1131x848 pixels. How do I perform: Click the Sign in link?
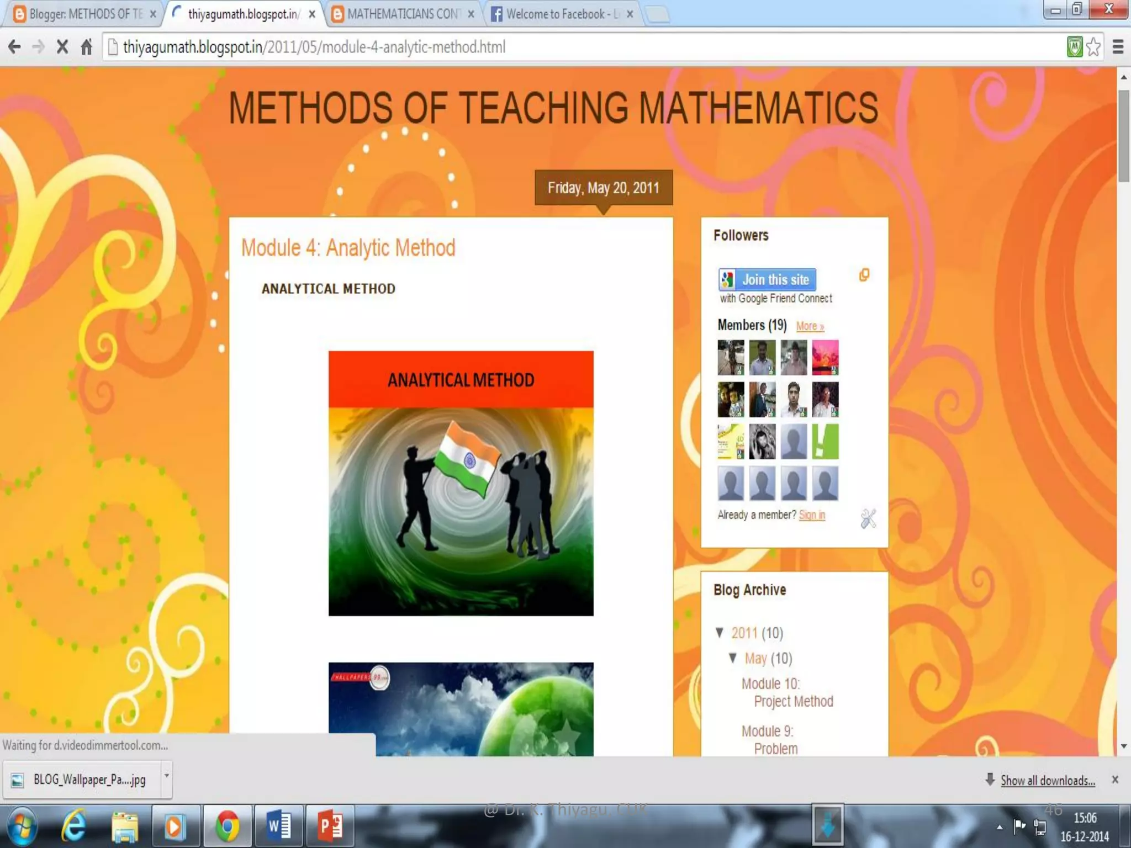click(x=812, y=515)
